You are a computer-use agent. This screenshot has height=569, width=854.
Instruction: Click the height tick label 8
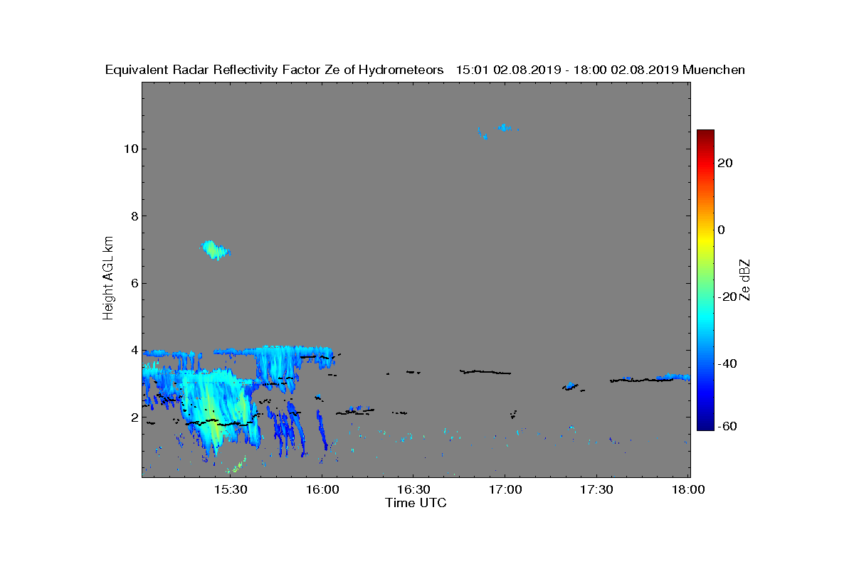coord(134,216)
